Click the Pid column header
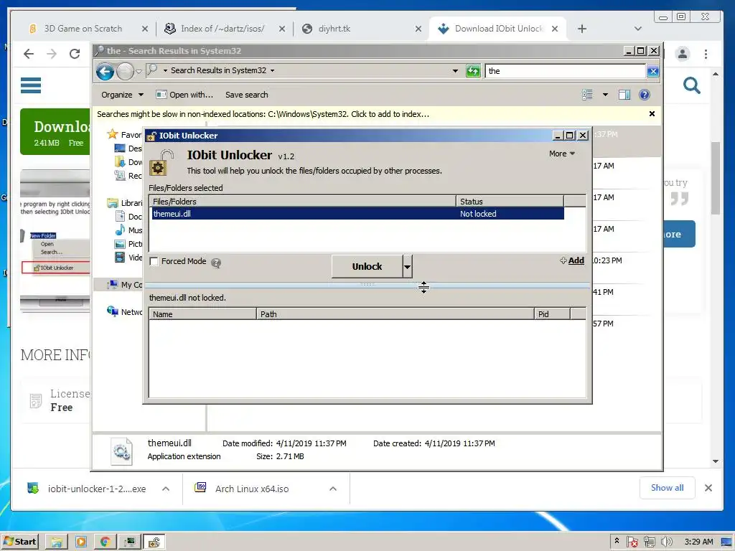The width and height of the screenshot is (735, 551). tap(553, 314)
